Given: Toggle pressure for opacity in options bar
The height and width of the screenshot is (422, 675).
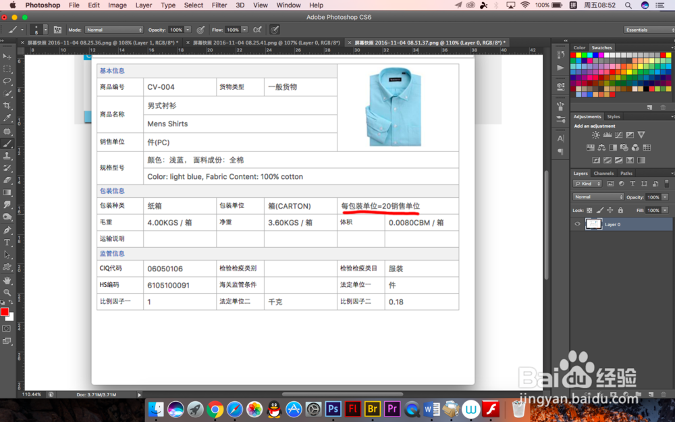Looking at the screenshot, I should tap(200, 30).
